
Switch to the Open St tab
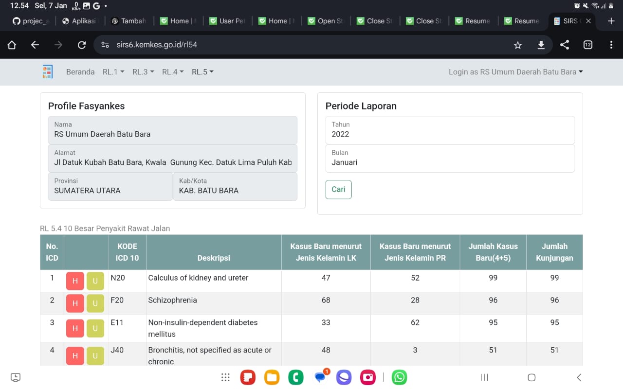pos(326,21)
